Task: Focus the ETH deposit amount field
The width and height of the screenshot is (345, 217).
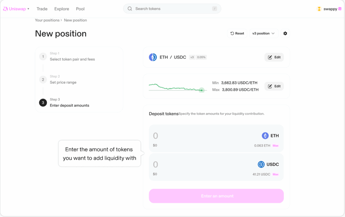Action: [202, 136]
